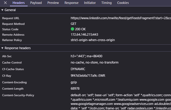Close the request details panel

click(5, 3)
